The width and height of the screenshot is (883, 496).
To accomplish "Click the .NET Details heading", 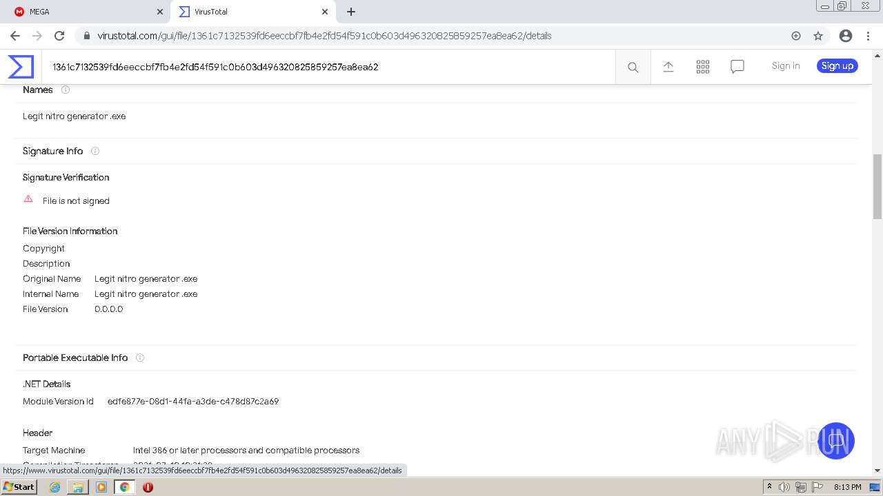I will click(x=47, y=384).
